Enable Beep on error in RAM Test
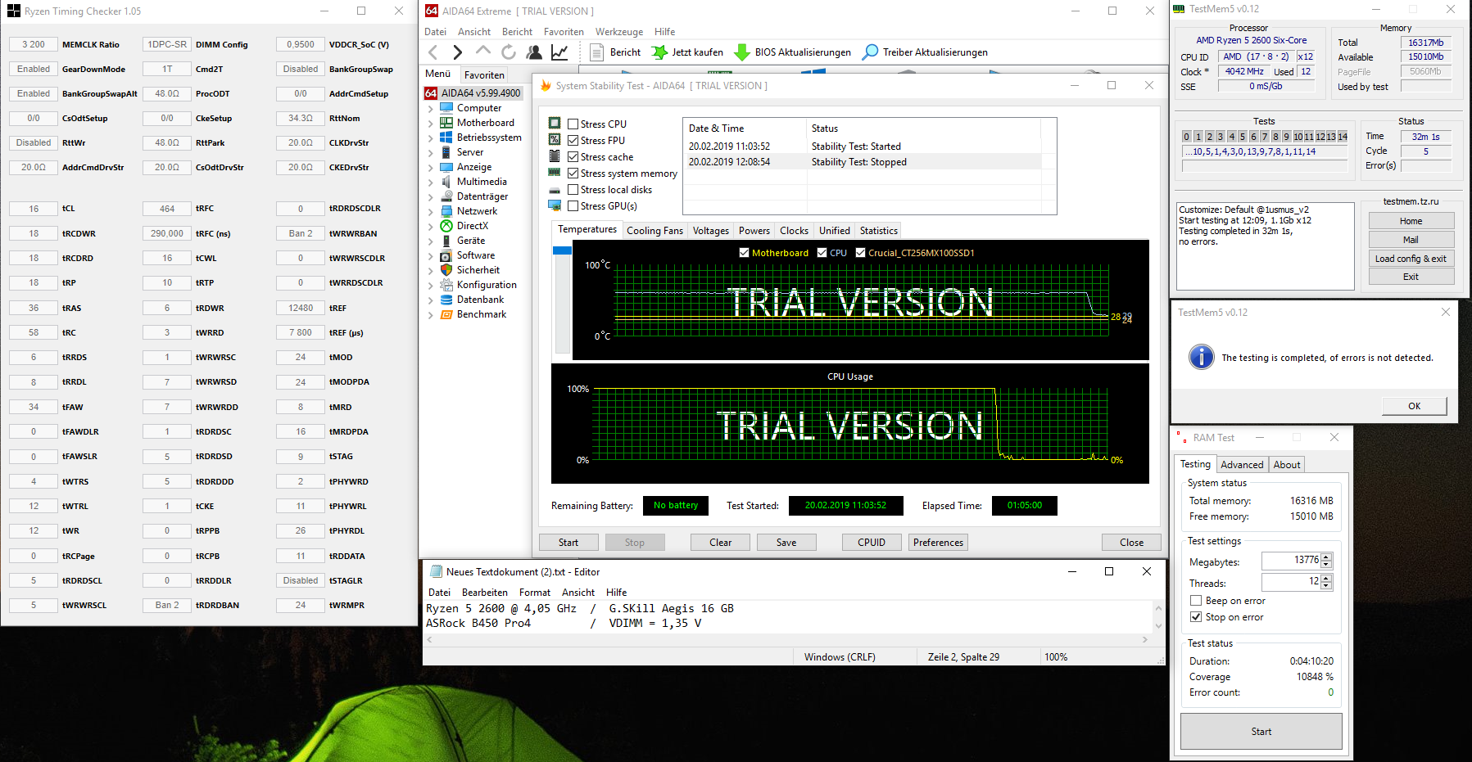This screenshot has height=762, width=1472. [1196, 601]
